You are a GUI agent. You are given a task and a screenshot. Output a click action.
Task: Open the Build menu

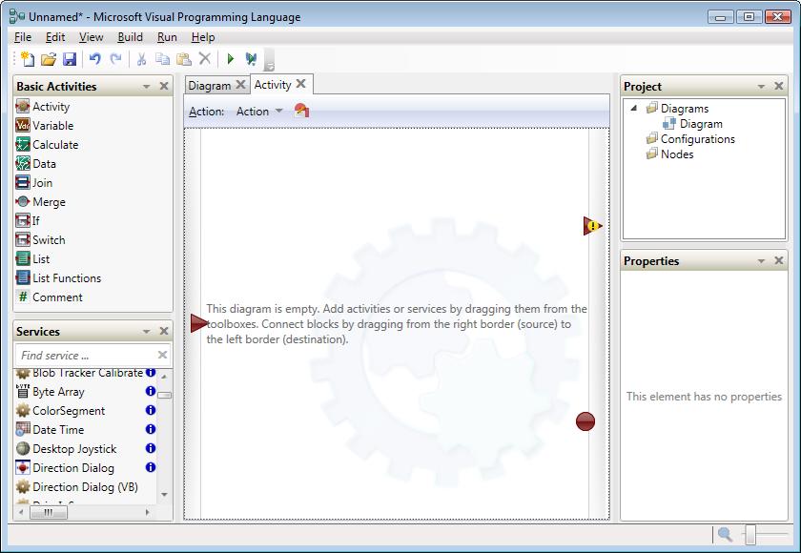pos(131,37)
